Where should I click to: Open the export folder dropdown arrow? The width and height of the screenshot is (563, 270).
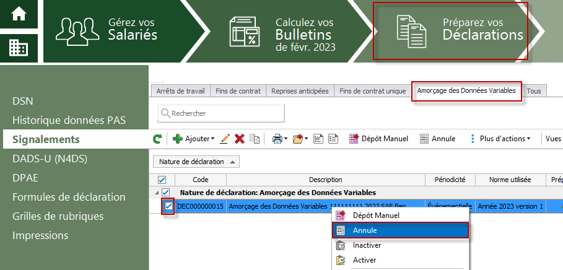pyautogui.click(x=307, y=139)
